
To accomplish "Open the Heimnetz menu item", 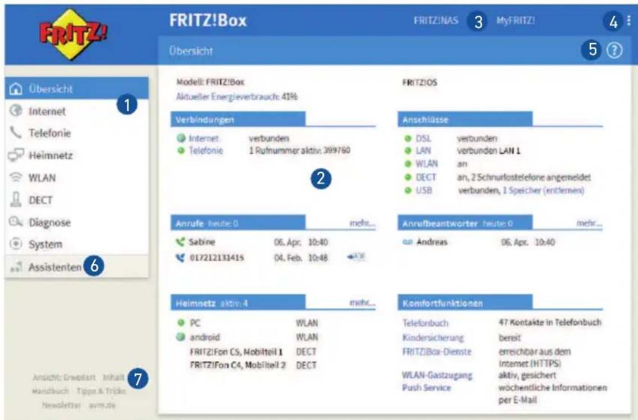I will coord(76,155).
